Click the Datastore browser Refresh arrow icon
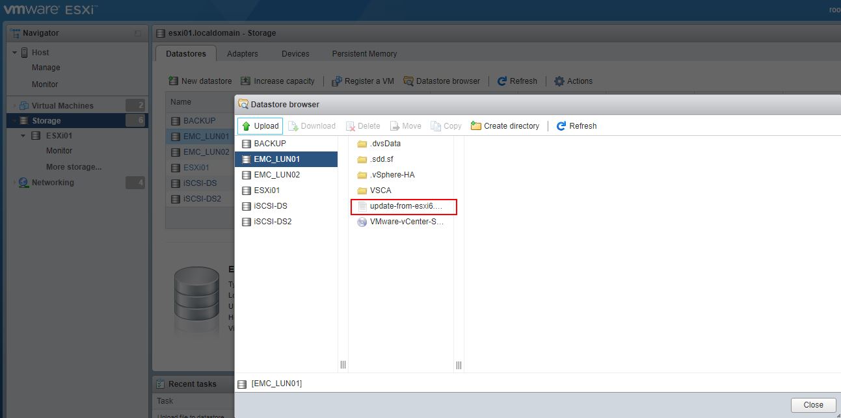Screen dimensions: 841x418 pos(561,126)
